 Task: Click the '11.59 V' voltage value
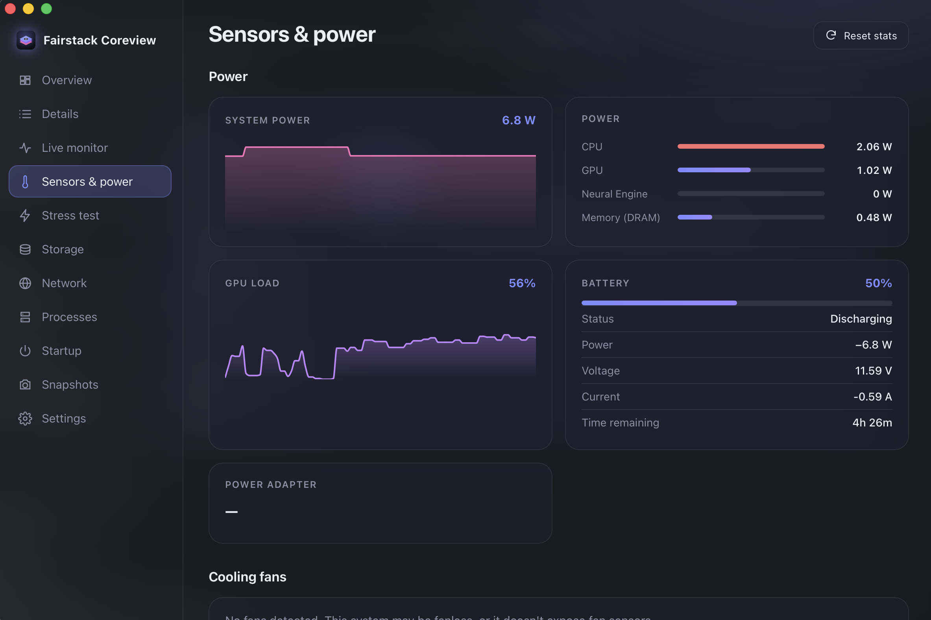(x=873, y=371)
